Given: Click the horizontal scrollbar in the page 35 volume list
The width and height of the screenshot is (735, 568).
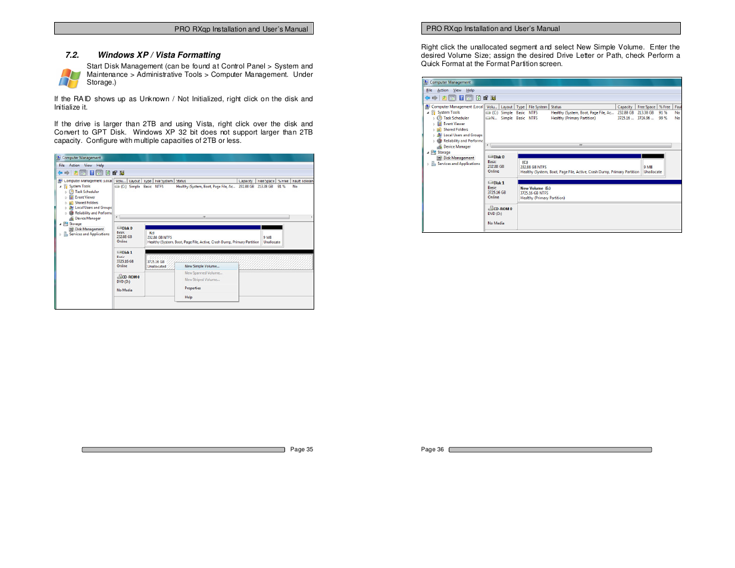Looking at the screenshot, I should (x=204, y=217).
